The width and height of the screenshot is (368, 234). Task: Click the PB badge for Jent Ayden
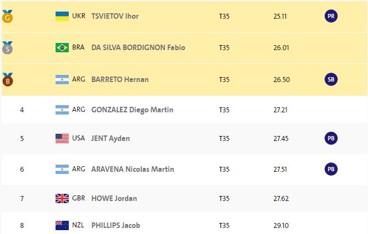tap(331, 138)
